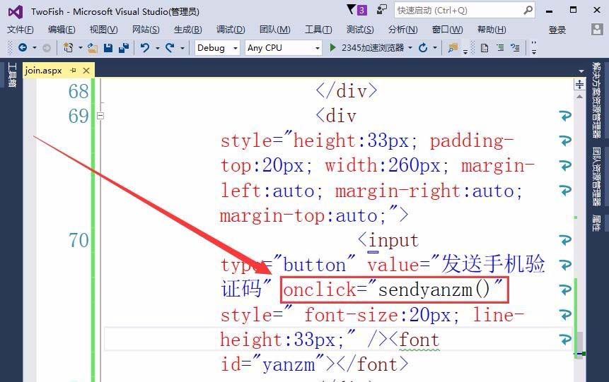The image size is (609, 382).
Task: Start debugging with 2345加速浏览器 button
Action: point(366,48)
